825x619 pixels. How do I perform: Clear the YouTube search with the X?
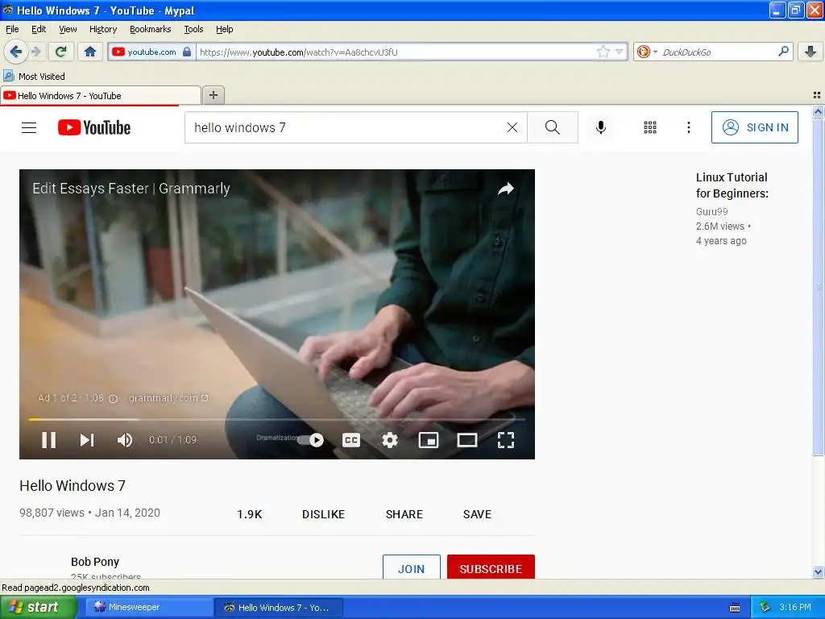(x=512, y=127)
